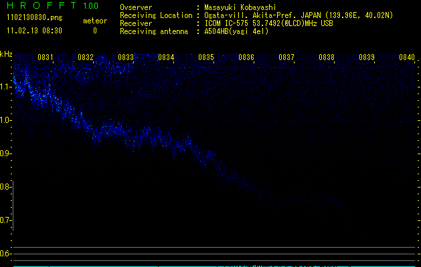Click frequency axis label 1.1
Screen dimensions: 421x267
pos(5,87)
